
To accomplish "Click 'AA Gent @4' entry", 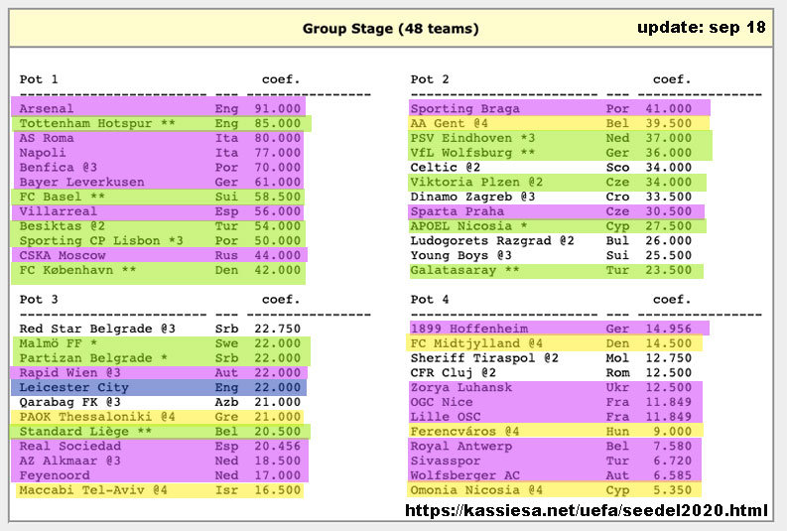I will [x=450, y=123].
